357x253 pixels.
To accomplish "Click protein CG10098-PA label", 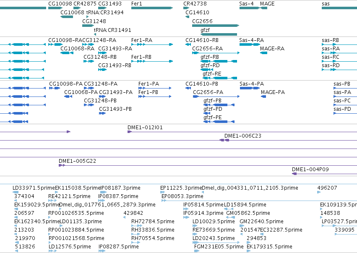I will click(x=66, y=84).
